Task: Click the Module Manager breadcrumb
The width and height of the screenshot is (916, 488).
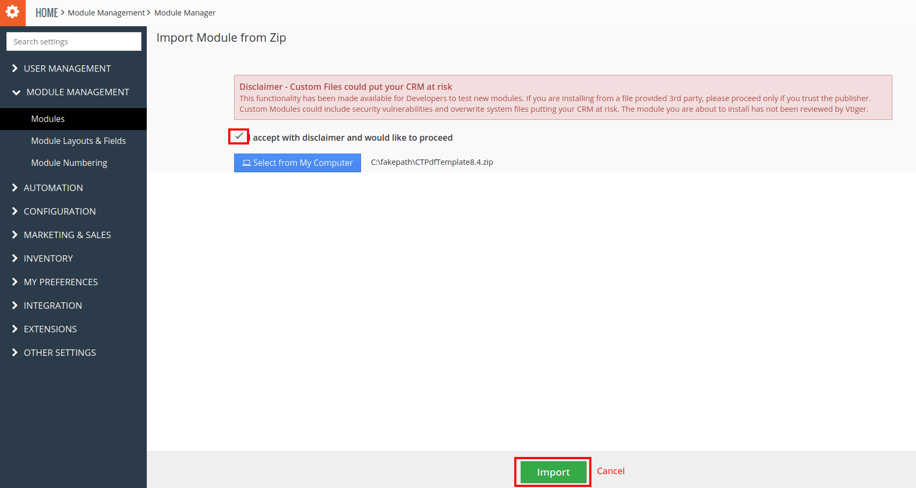Action: click(185, 13)
